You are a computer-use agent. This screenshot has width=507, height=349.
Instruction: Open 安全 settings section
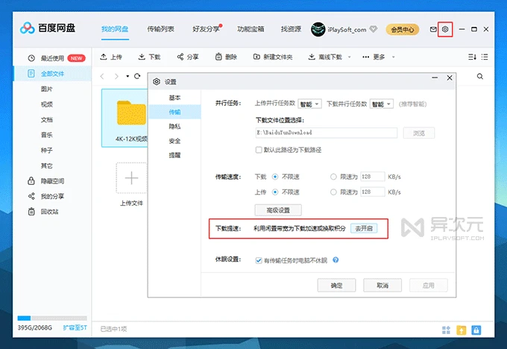174,141
